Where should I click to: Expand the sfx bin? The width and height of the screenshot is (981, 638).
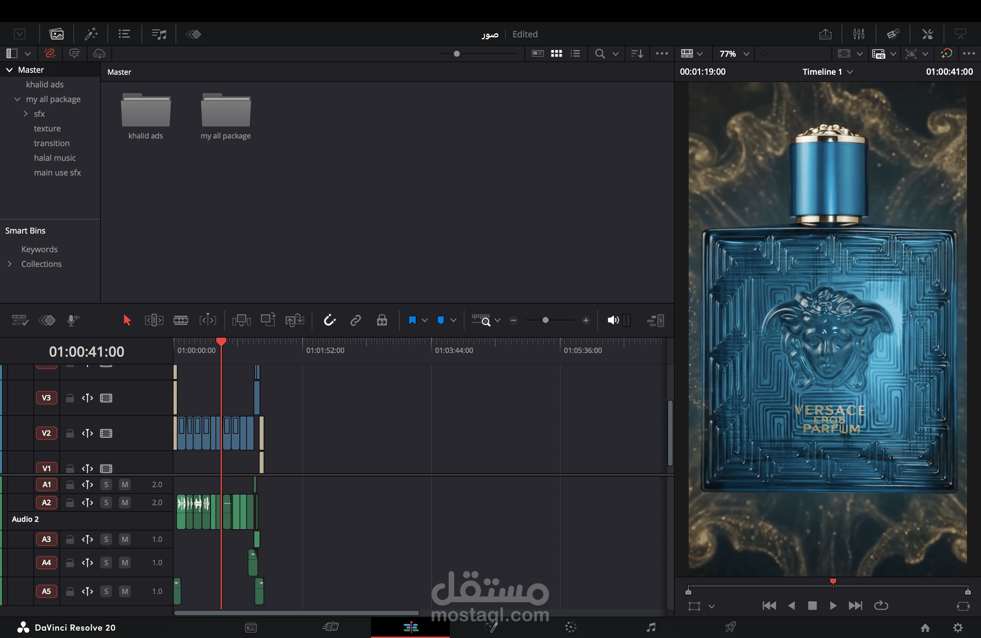pyautogui.click(x=26, y=114)
